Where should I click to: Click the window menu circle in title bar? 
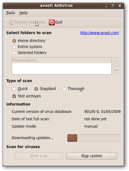pyautogui.click(x=7, y=5)
